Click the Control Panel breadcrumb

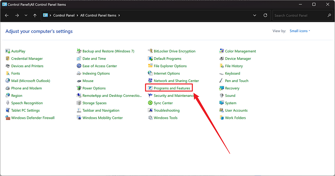click(x=64, y=15)
